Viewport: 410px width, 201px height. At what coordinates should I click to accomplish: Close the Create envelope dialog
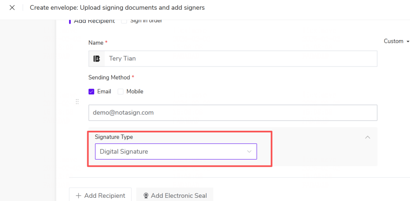(x=12, y=8)
